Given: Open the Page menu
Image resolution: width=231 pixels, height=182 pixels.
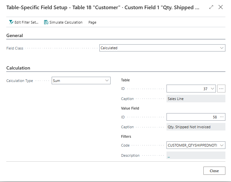Looking at the screenshot, I should coord(92,22).
